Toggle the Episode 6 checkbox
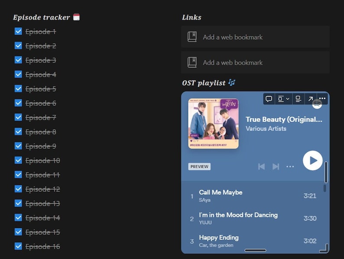The width and height of the screenshot is (344, 259). 18,103
